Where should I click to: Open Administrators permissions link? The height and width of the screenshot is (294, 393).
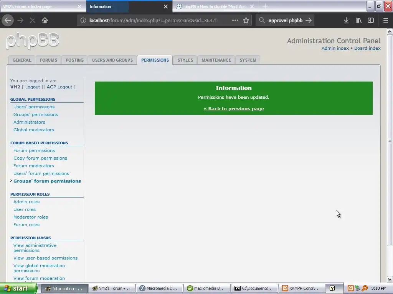(x=29, y=122)
